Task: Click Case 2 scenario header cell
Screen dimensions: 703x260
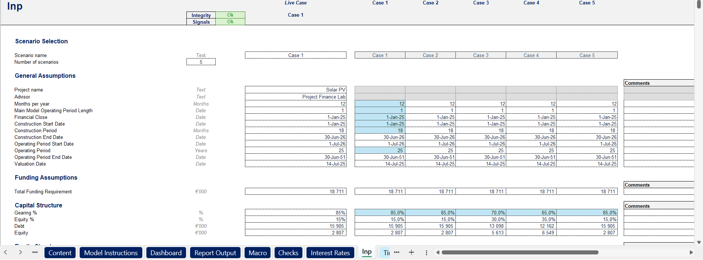Action: point(430,55)
